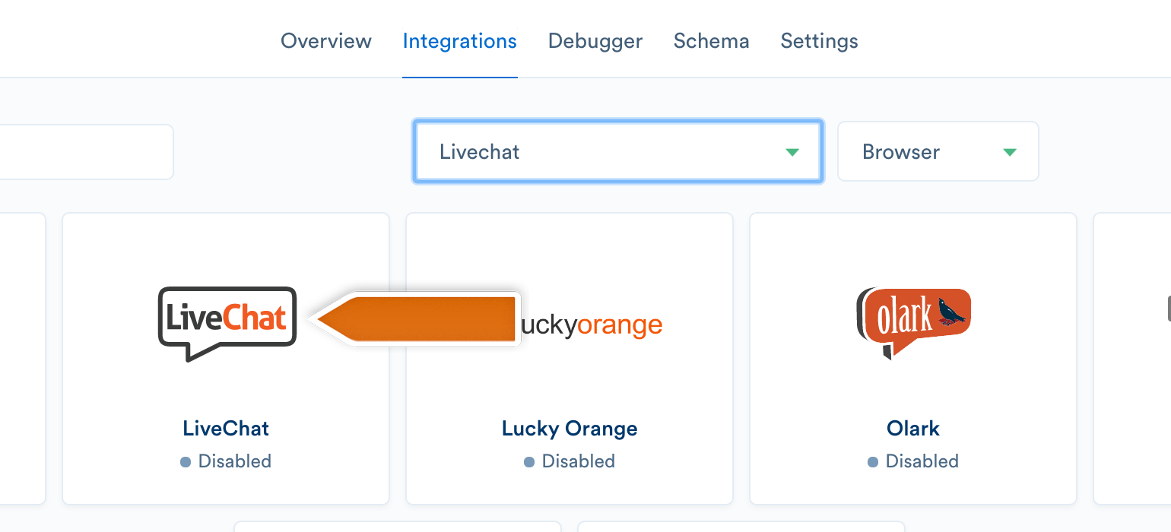The width and height of the screenshot is (1171, 532).
Task: Select the Integrations tab
Action: tap(460, 40)
